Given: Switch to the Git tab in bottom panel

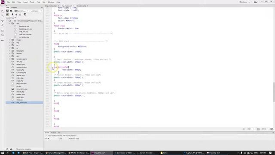Looking at the screenshot, I should [x=59, y=133].
